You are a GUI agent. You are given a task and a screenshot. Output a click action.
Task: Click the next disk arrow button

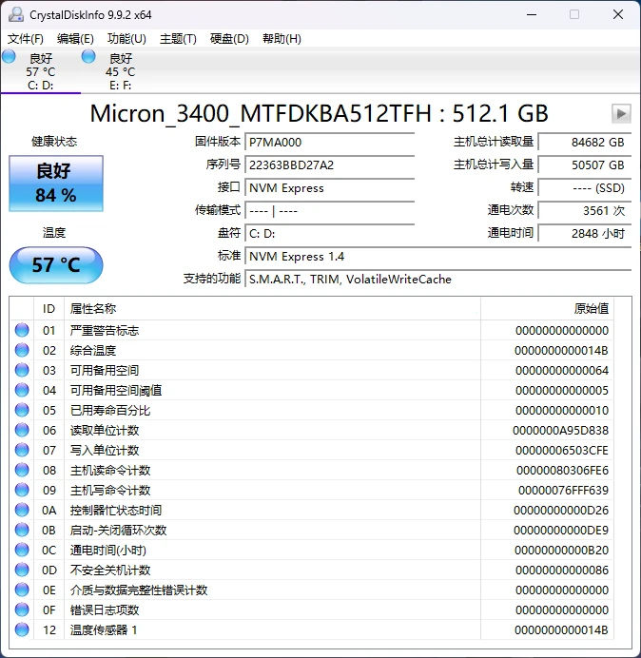pyautogui.click(x=621, y=114)
